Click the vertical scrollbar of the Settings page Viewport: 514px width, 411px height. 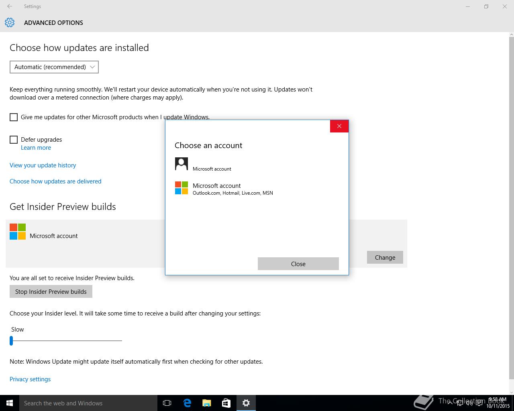pyautogui.click(x=511, y=208)
